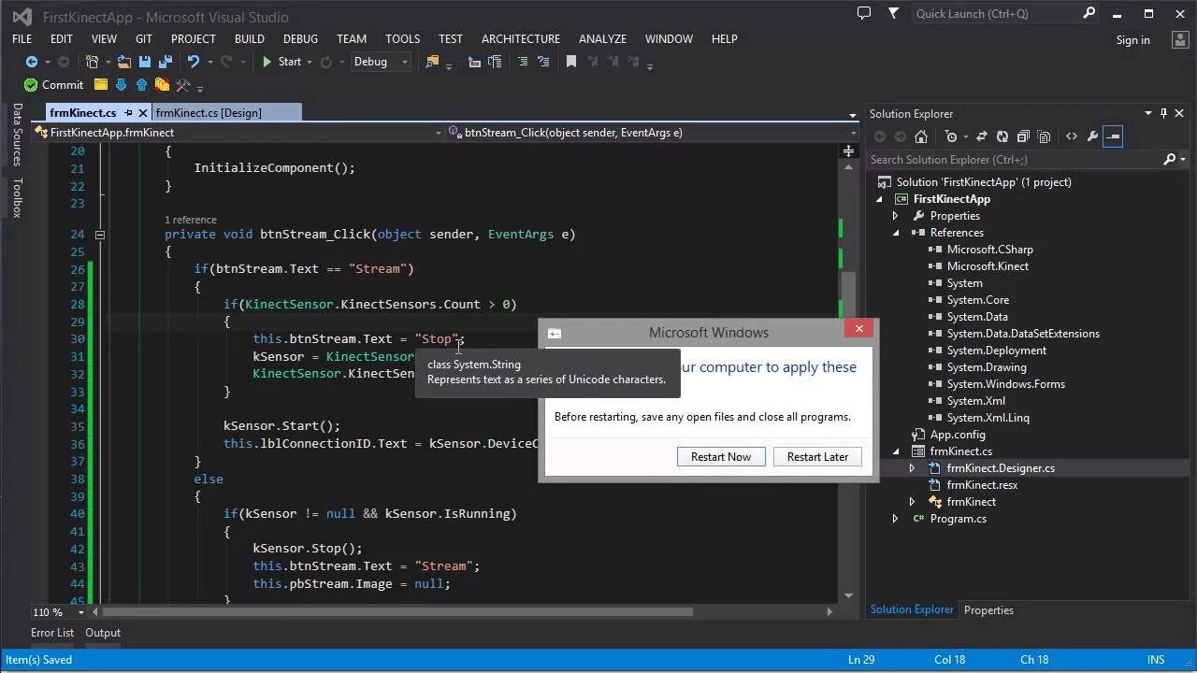Viewport: 1197px width, 673px height.
Task: Close the Microsoft Windows dialog
Action: 859,328
